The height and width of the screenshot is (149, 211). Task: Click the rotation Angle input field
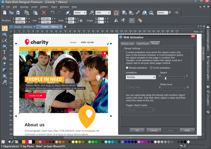click(101, 19)
